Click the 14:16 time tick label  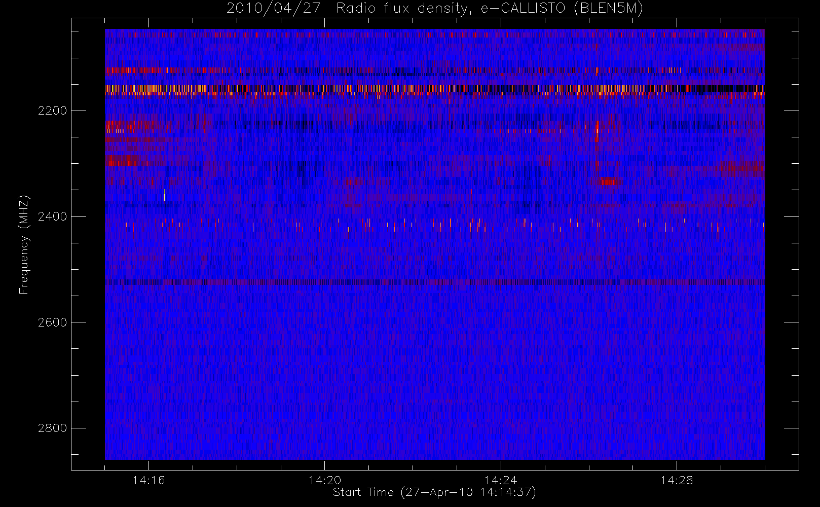[x=148, y=480]
